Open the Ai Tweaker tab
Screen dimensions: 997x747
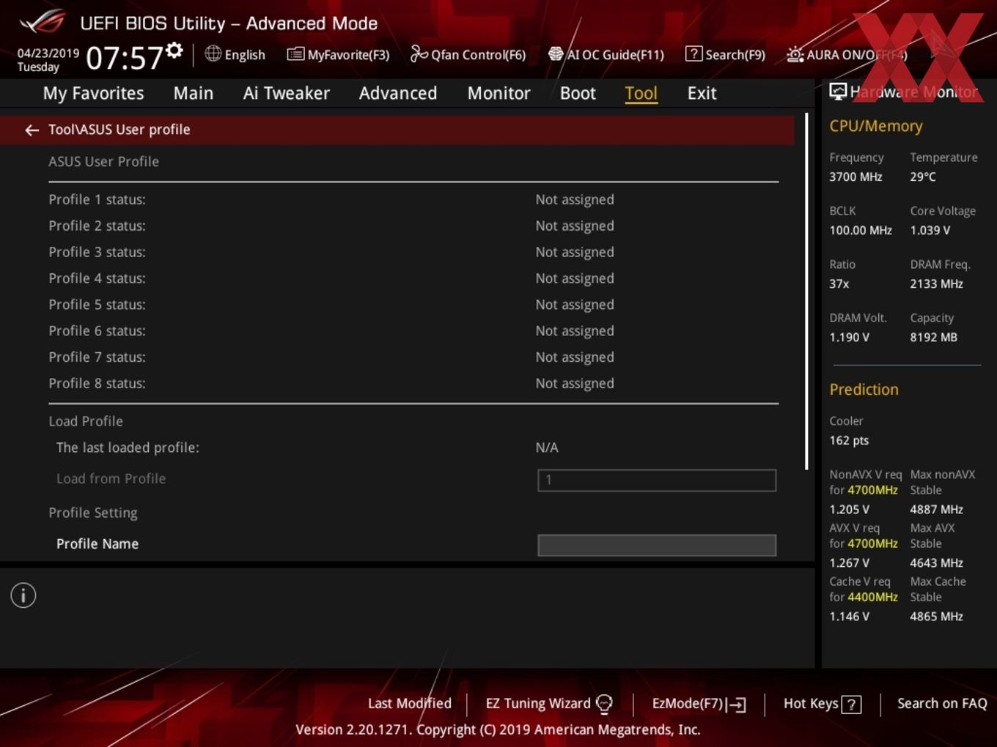click(286, 93)
